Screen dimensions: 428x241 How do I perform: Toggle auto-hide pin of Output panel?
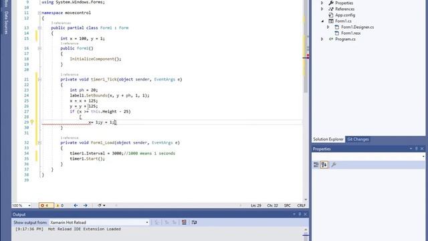click(x=300, y=214)
